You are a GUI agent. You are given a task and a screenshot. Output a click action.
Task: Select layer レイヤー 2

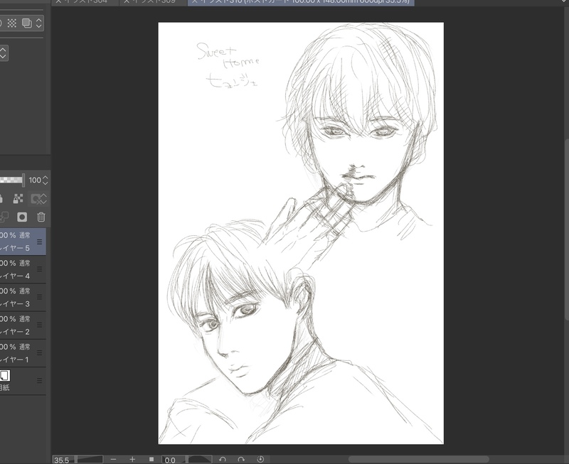[x=23, y=325]
